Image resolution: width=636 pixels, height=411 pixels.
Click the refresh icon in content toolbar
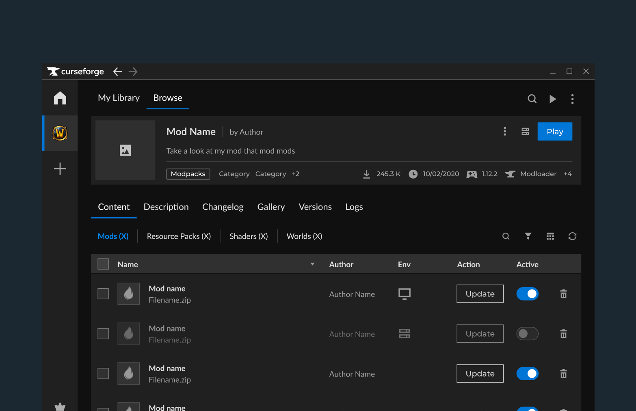572,236
